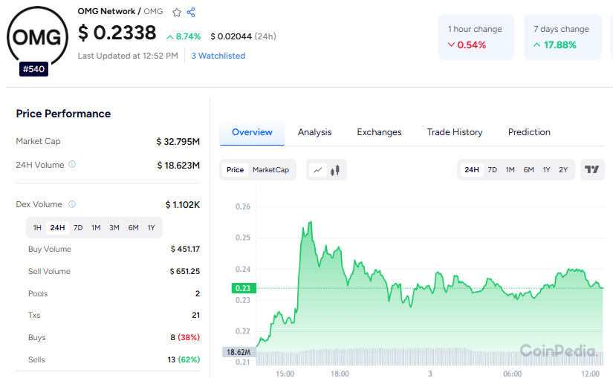Open the 3 Watchlisted link
Screen dimensions: 613x378
pos(218,56)
